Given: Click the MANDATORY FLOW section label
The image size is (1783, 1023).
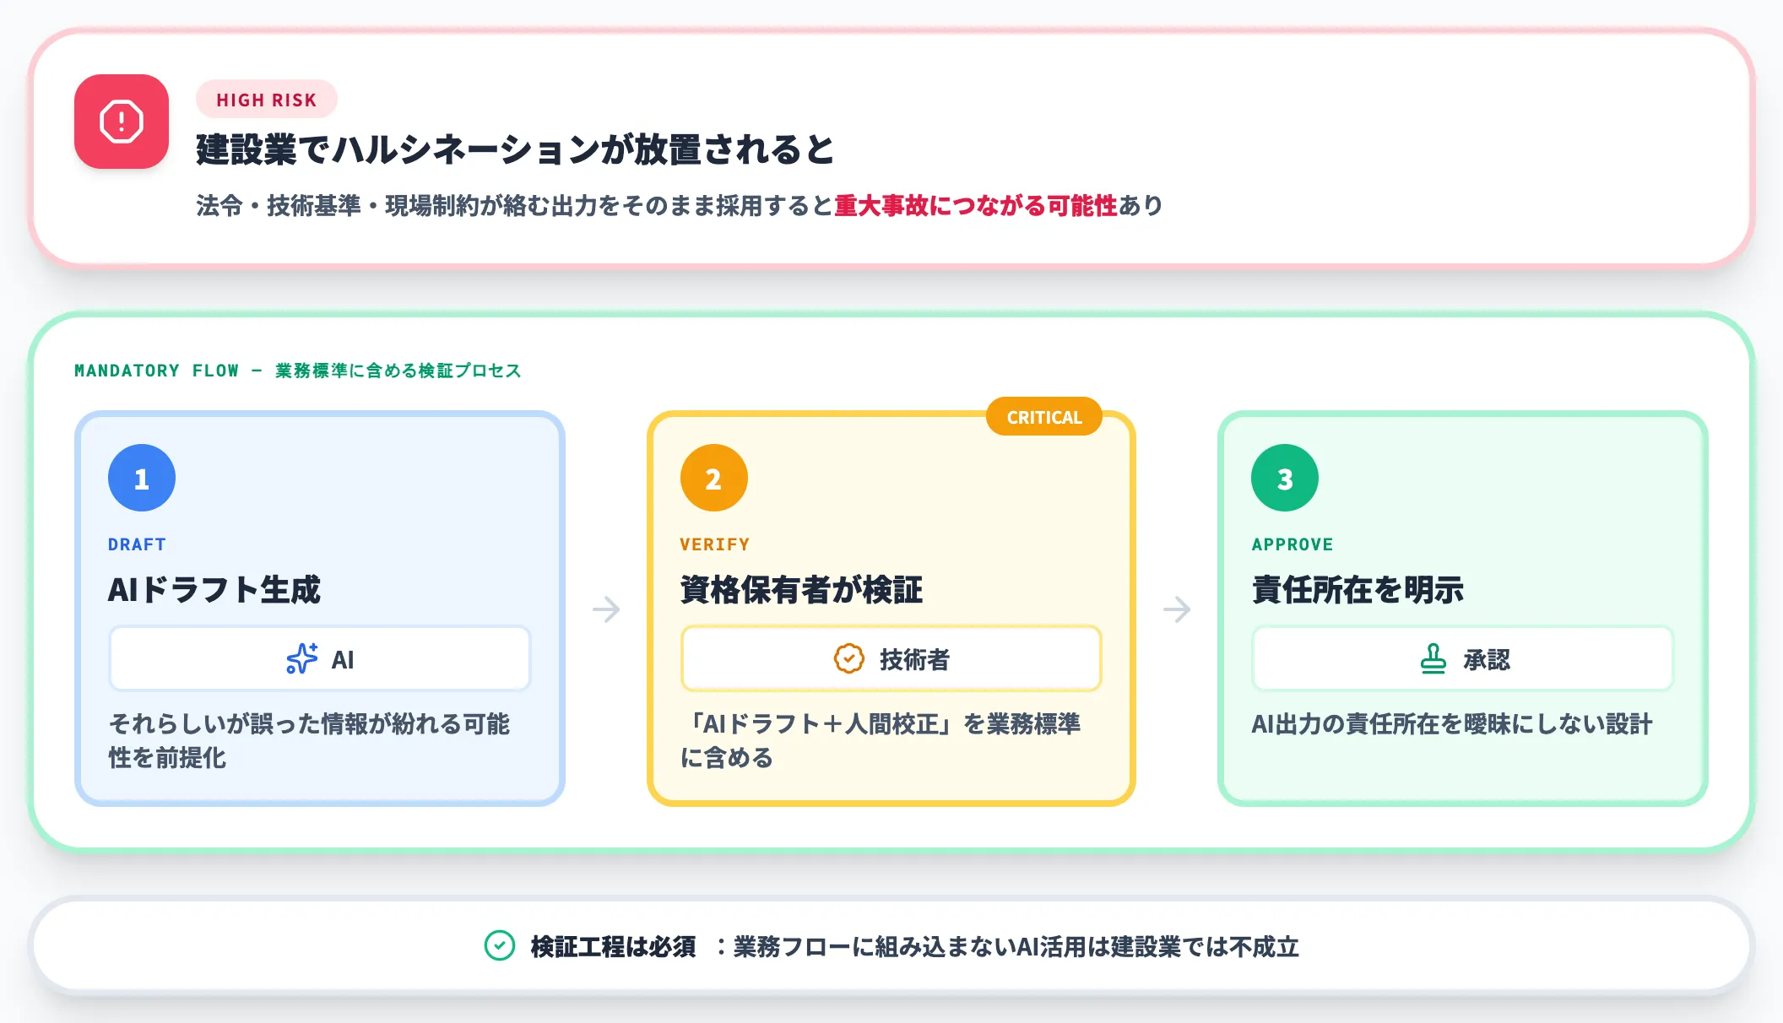Looking at the screenshot, I should [298, 371].
